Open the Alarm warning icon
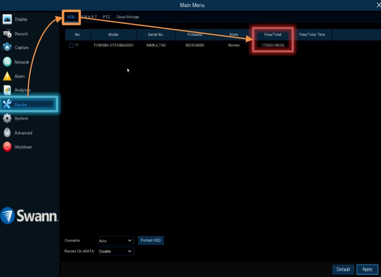The width and height of the screenshot is (381, 277). pos(7,76)
